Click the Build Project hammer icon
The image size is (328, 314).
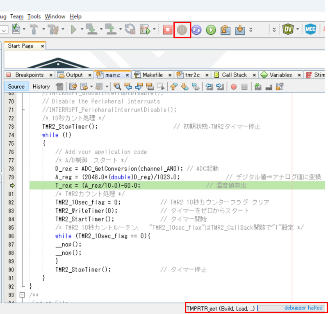click(x=34, y=30)
